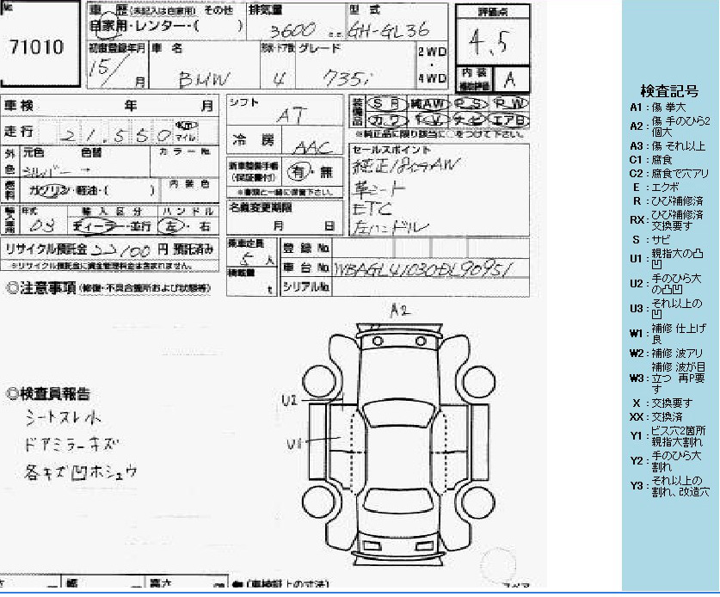This screenshot has width=720, height=597.
Task: Select inspector note シートスレ小
Action: point(64,417)
